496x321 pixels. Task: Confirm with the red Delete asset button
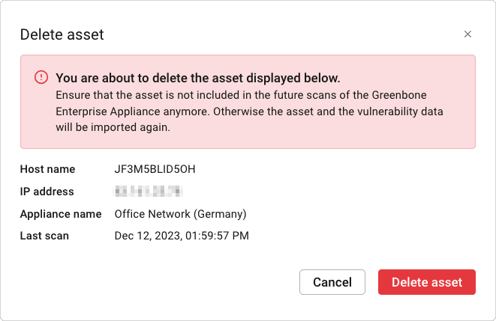(427, 282)
